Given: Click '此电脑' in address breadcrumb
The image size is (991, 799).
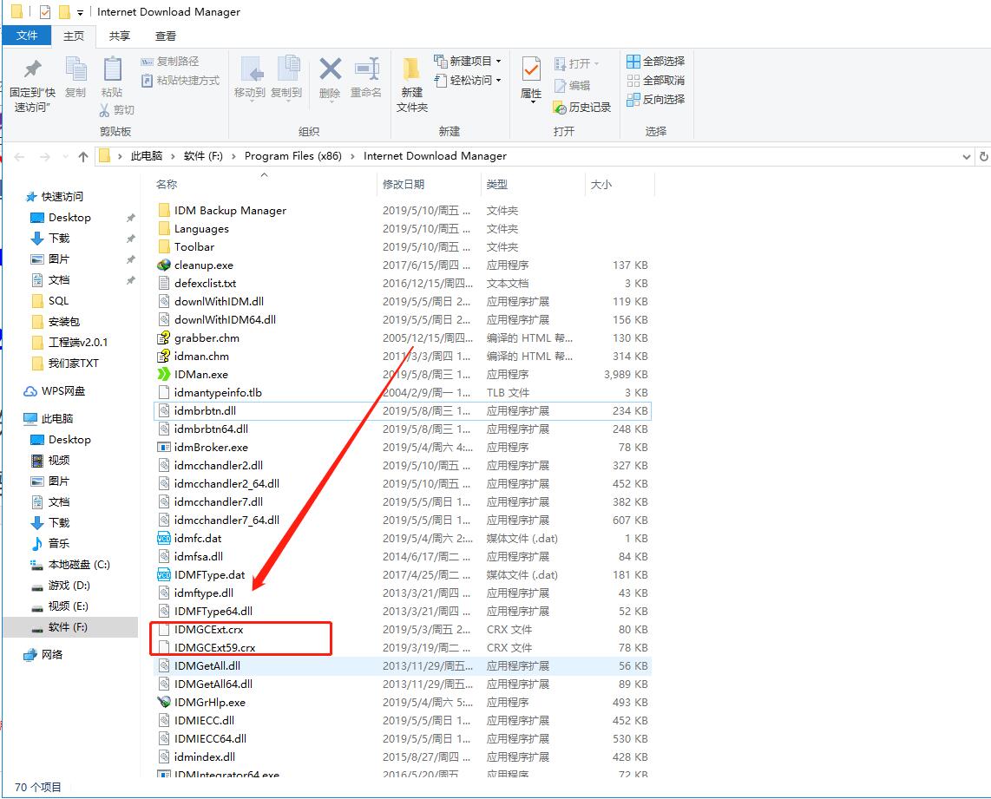Looking at the screenshot, I should (x=146, y=156).
